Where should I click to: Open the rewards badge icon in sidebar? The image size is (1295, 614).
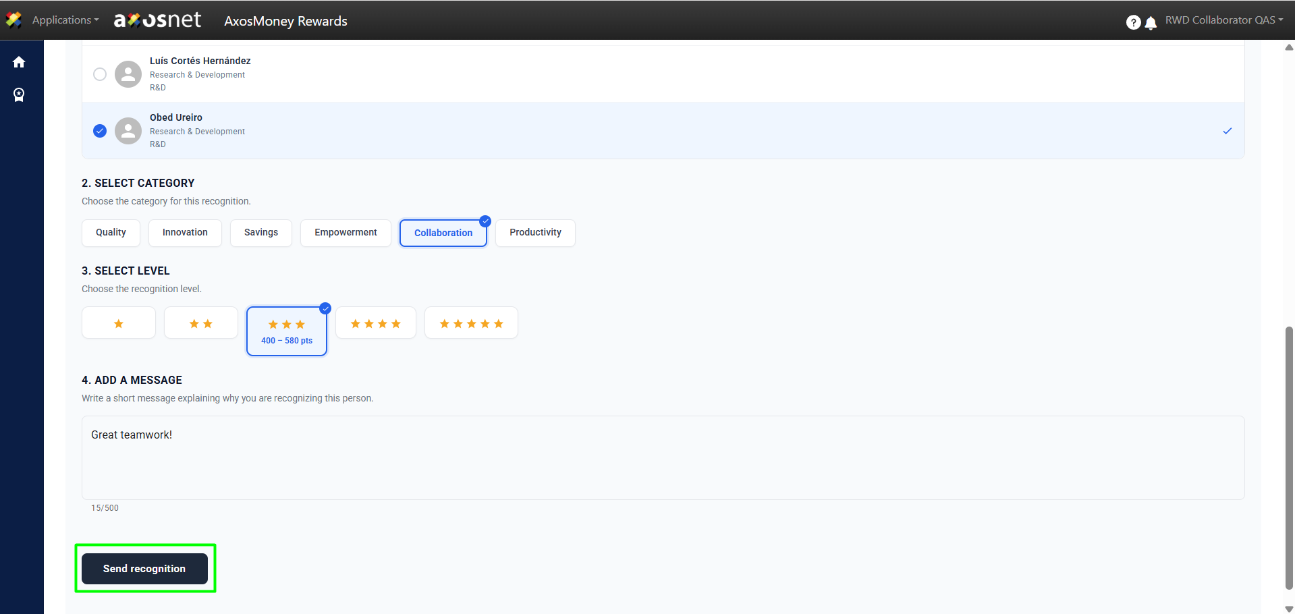[19, 95]
